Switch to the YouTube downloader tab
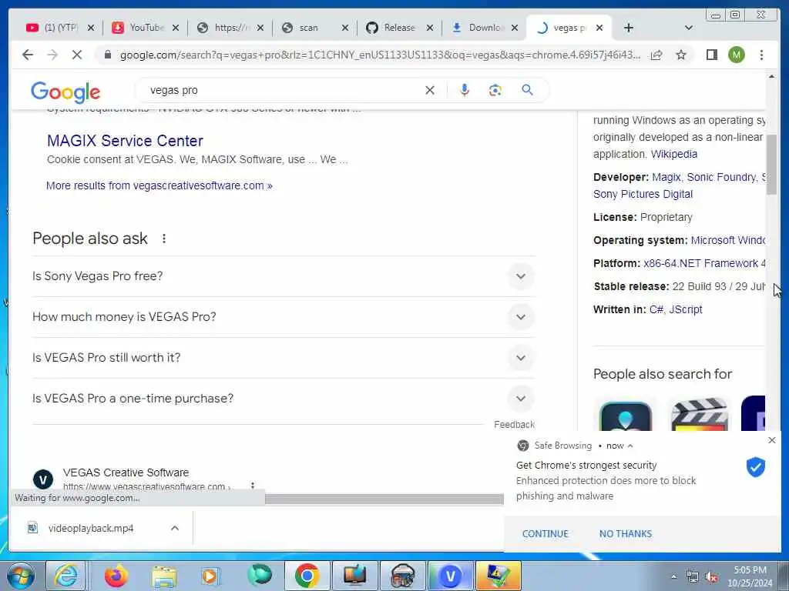 (144, 28)
